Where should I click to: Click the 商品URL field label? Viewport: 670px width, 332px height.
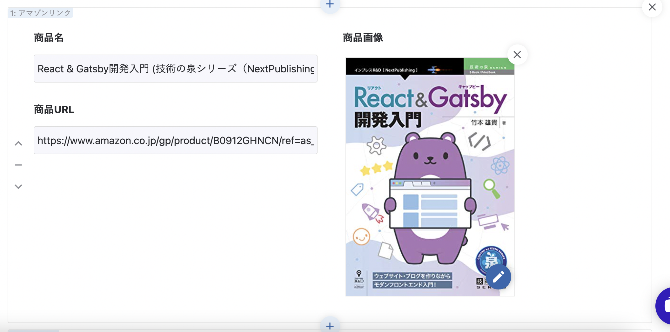54,110
